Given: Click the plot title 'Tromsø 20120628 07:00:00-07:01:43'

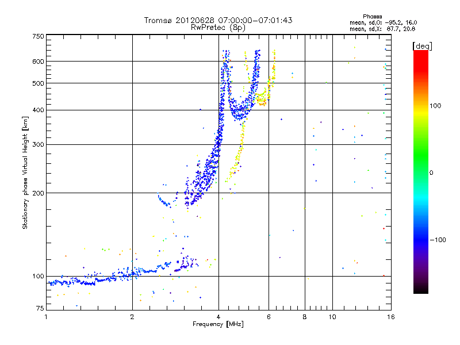Looking at the screenshot, I should 218,20.
